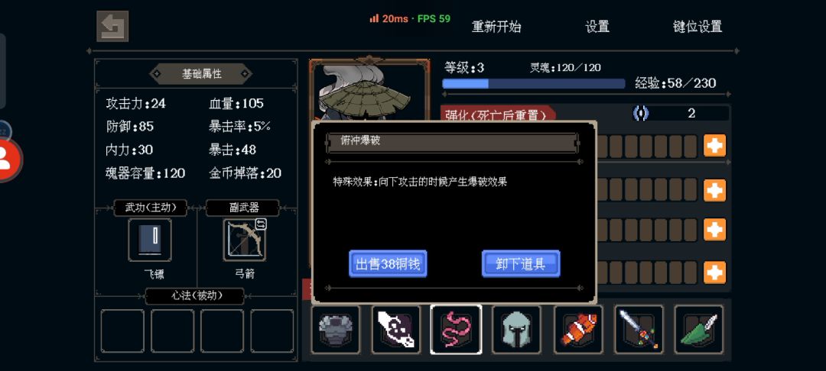Screen dimensions: 826x371
Task: Click the second orange plus upgrade button
Action: click(715, 190)
